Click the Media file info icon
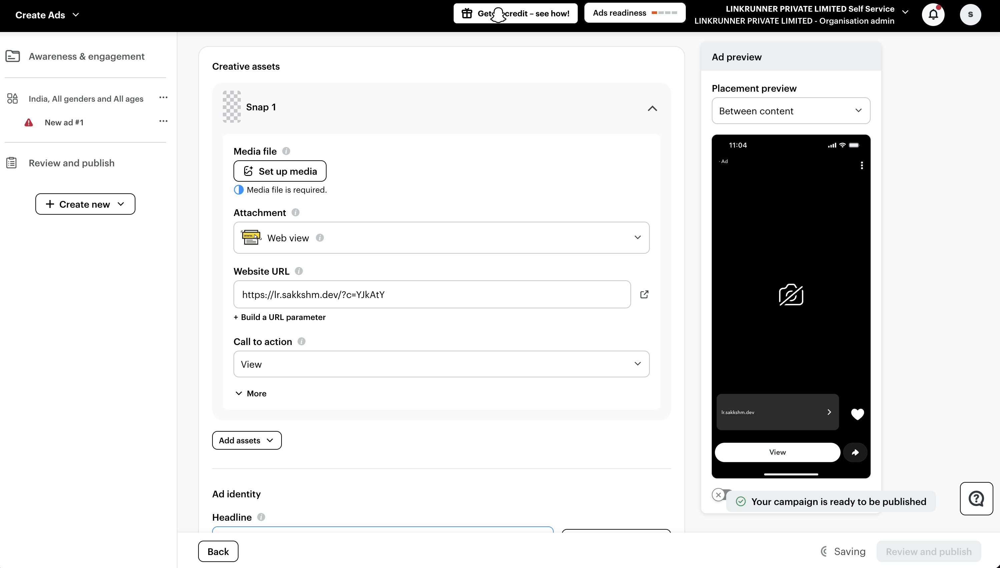This screenshot has width=1000, height=568. coord(286,151)
